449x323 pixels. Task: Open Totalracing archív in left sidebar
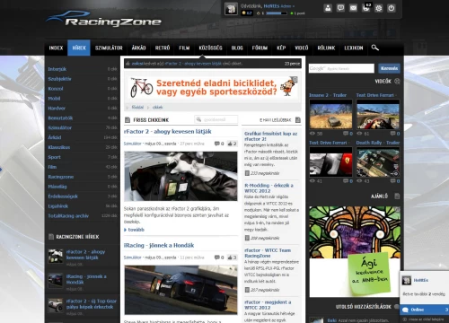click(68, 216)
